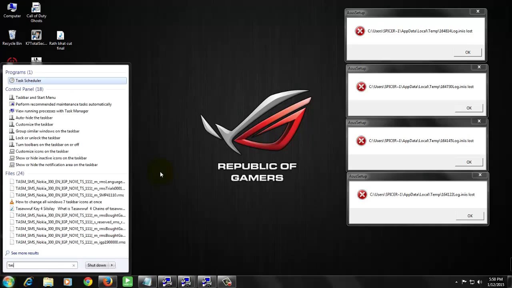Switch to the notepad-style taskbar app

[147, 282]
